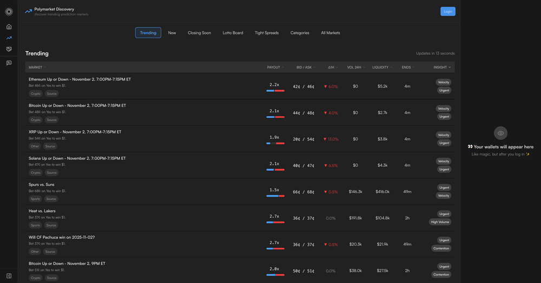This screenshot has width=541, height=283.
Task: Switch to the Closing Soon tab
Action: (x=199, y=33)
